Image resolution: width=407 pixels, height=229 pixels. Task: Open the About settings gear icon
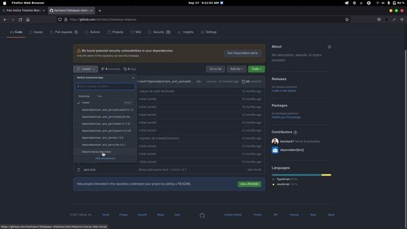point(329,47)
